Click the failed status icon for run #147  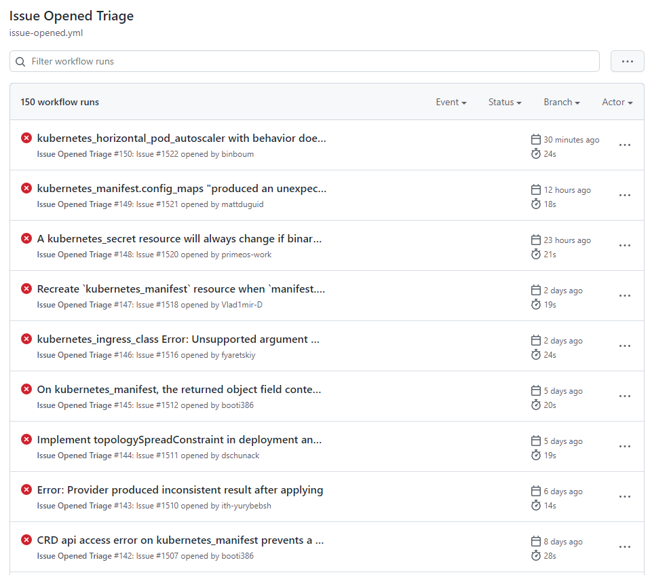click(26, 289)
